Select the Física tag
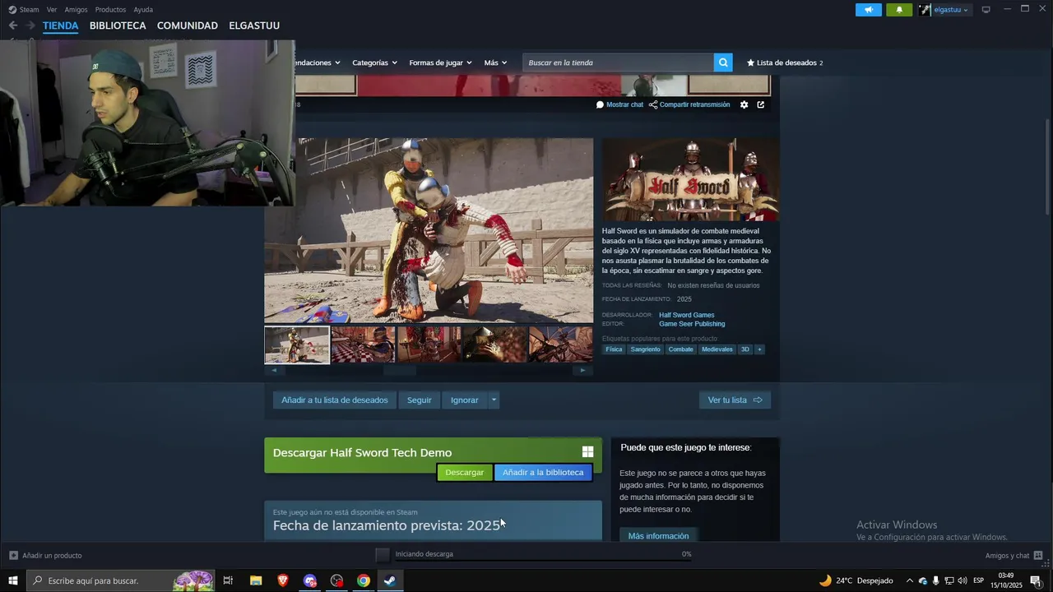 (614, 349)
